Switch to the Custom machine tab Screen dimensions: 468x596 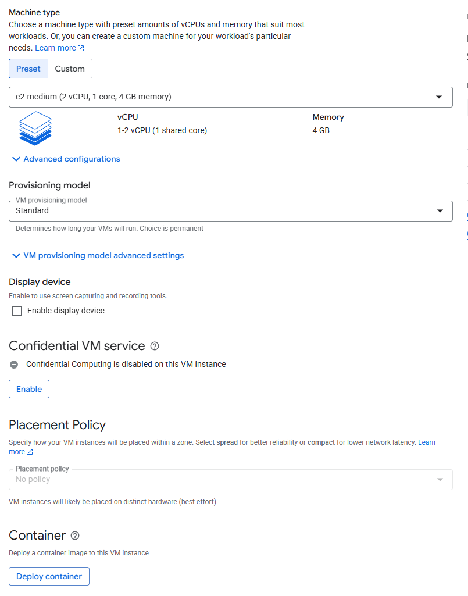70,69
